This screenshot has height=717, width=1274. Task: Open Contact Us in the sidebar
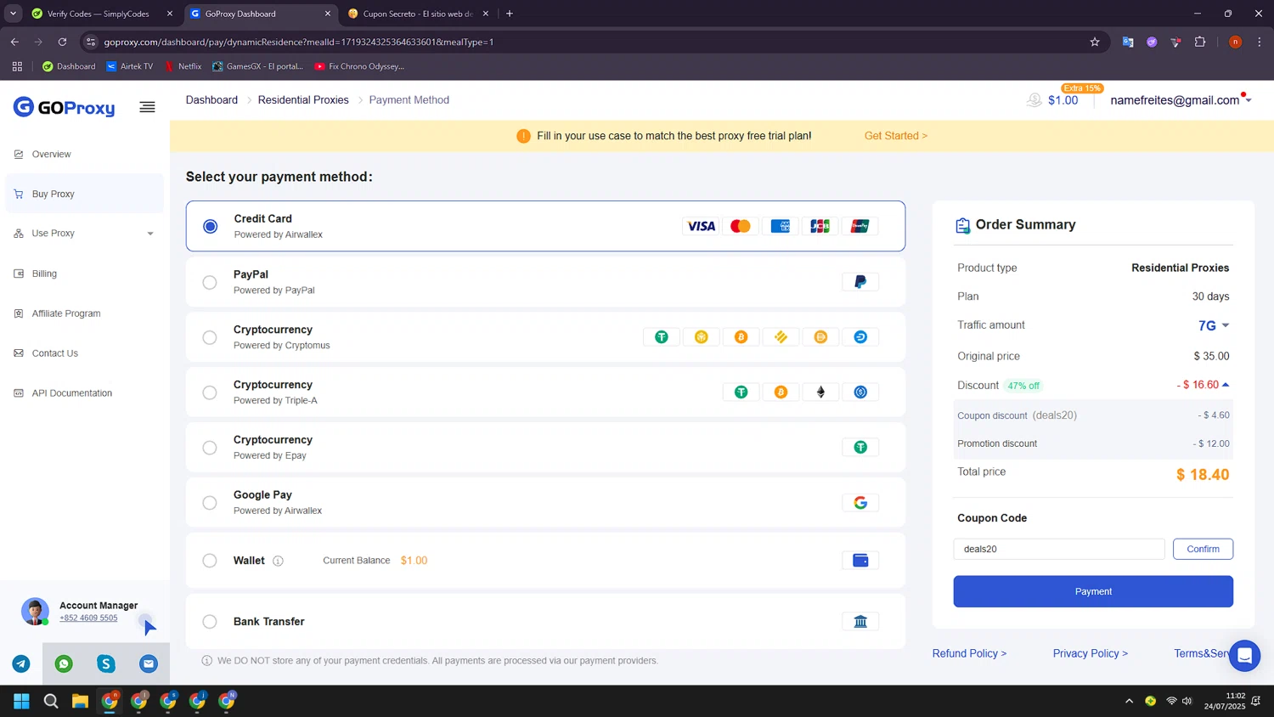(84, 353)
